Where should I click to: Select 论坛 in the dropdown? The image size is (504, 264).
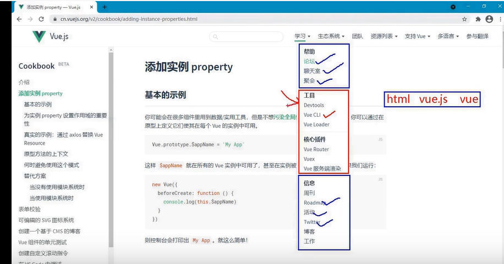[x=309, y=62]
